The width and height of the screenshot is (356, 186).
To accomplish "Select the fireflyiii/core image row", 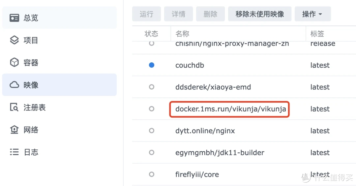I will coord(244,174).
